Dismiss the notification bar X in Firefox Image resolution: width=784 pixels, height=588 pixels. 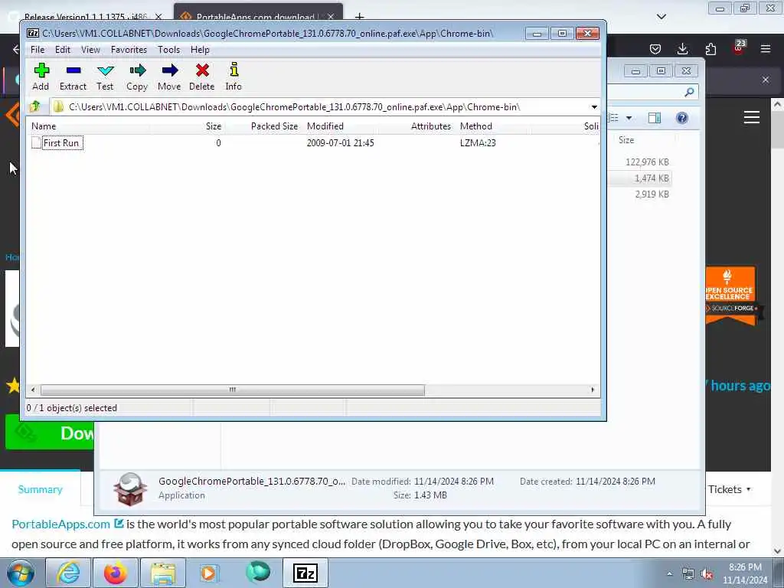pos(766,80)
